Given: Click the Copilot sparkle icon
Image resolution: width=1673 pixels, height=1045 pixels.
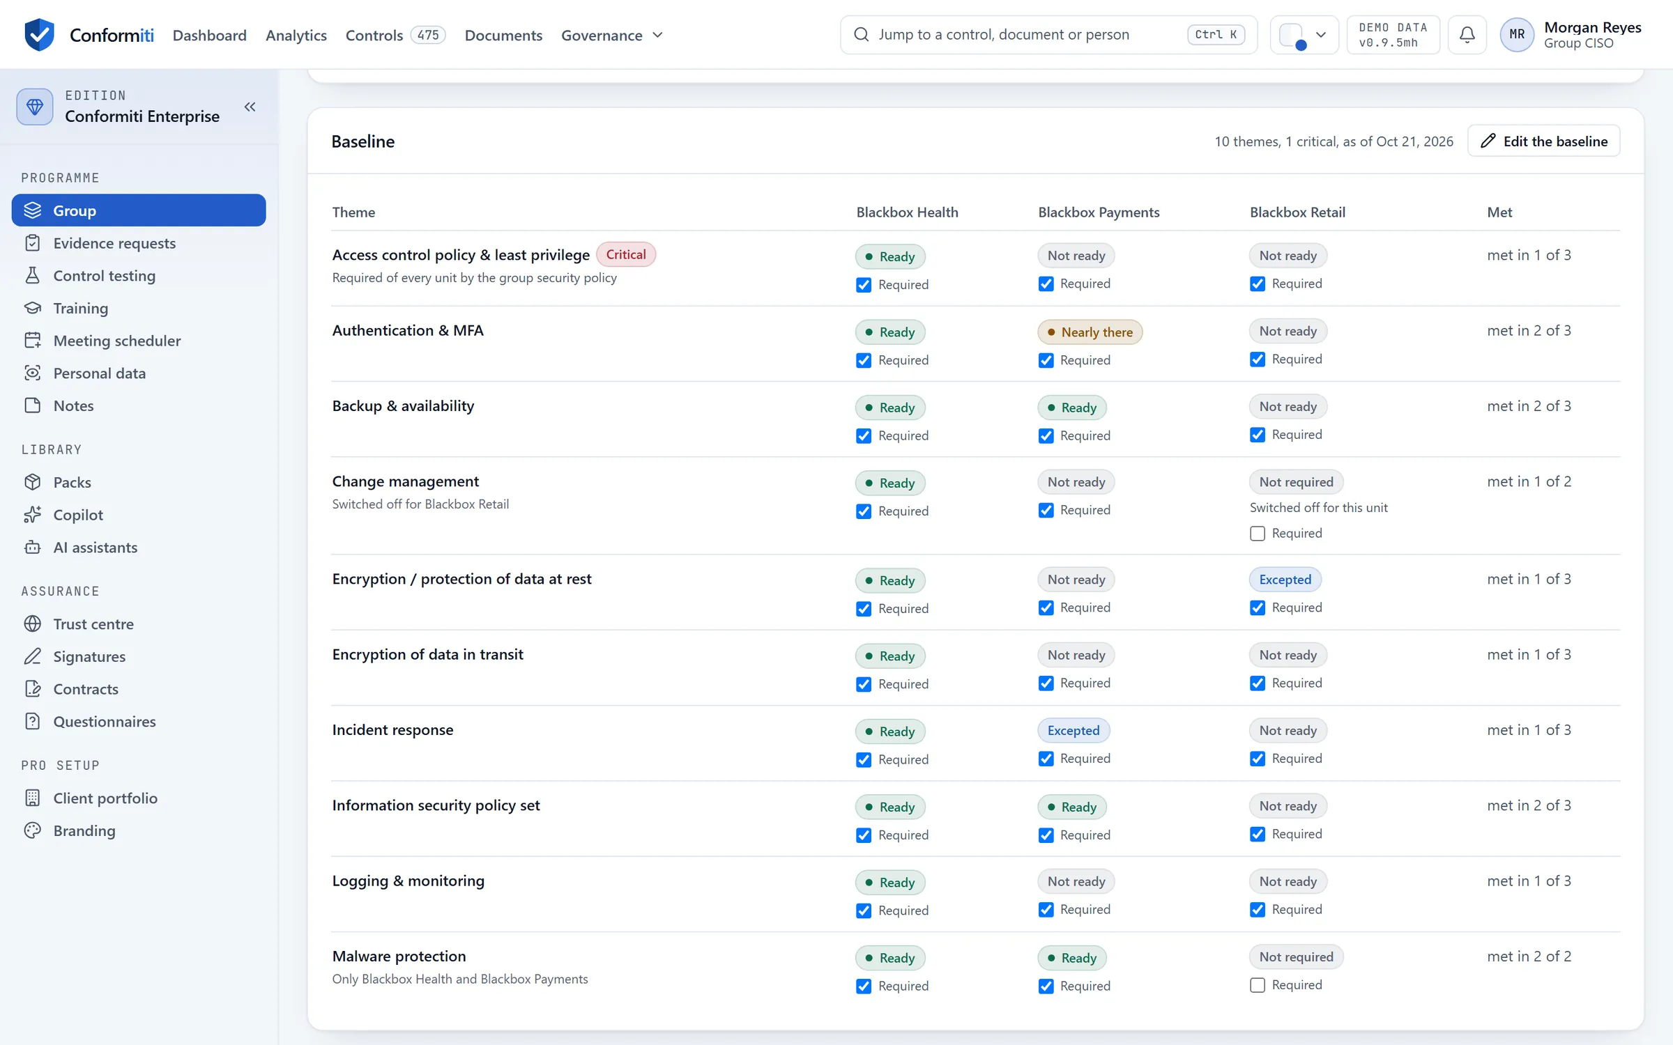Looking at the screenshot, I should (x=33, y=515).
